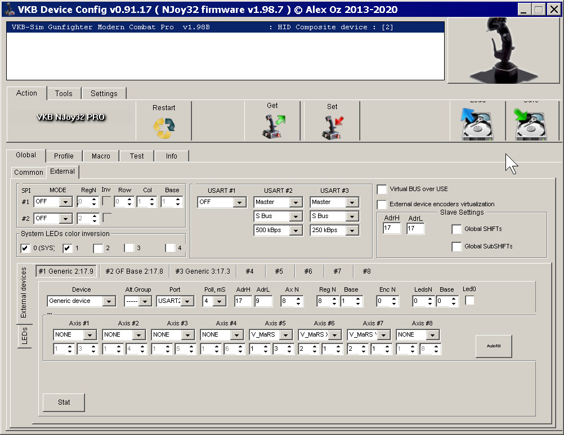Open USART #1 mode dropdown
The image size is (564, 435).
pos(239,202)
